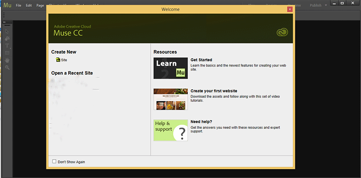Click the Learn Mu thumbnail
This screenshot has width=361, height=178.
pos(171,68)
